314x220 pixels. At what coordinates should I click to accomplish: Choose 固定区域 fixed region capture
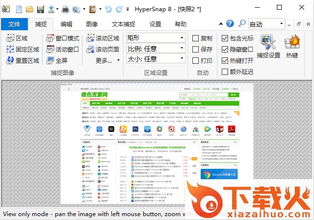22,49
